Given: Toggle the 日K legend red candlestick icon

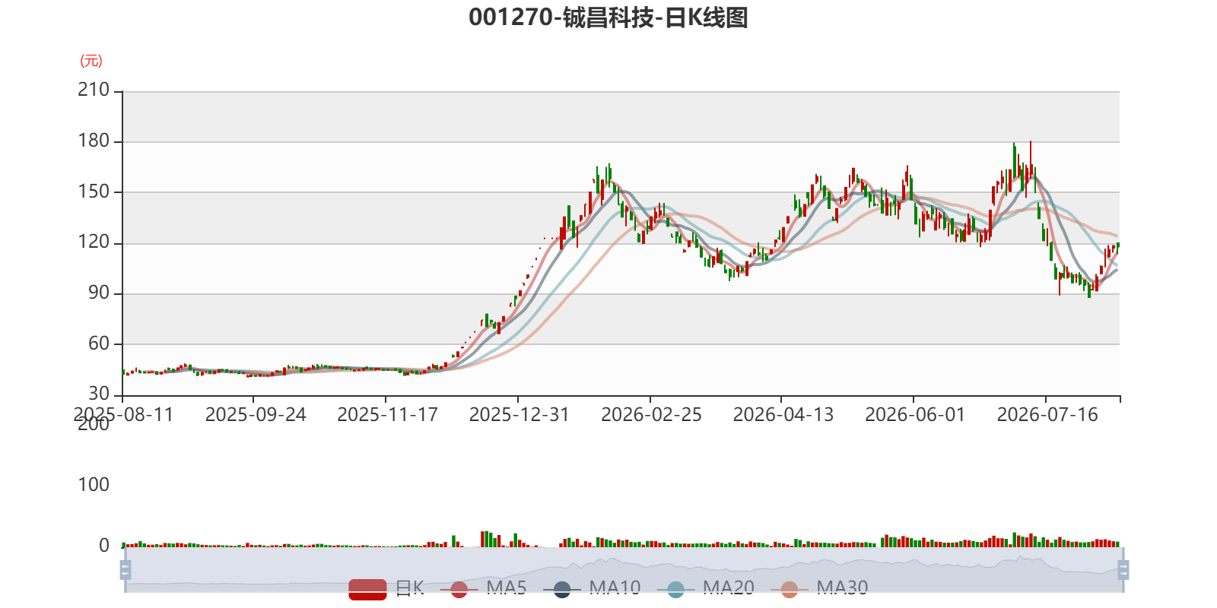Looking at the screenshot, I should pyautogui.click(x=367, y=589).
